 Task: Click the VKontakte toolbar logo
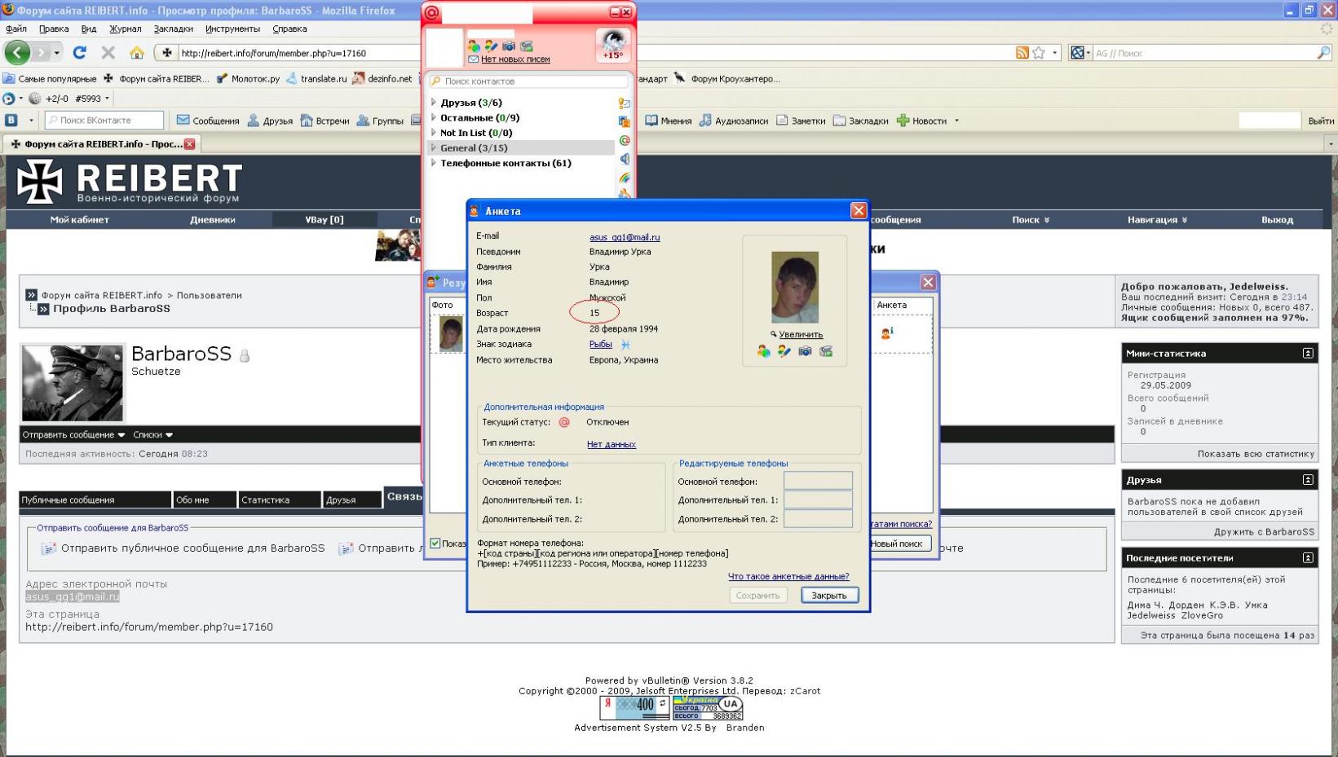tap(11, 121)
